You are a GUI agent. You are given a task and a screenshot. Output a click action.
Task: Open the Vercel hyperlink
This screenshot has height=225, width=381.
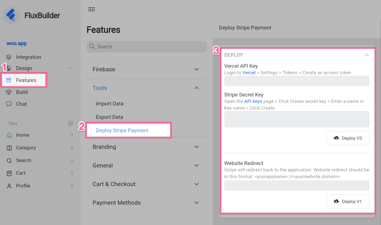249,73
